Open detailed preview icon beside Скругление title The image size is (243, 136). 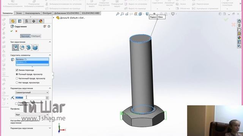click(x=44, y=26)
